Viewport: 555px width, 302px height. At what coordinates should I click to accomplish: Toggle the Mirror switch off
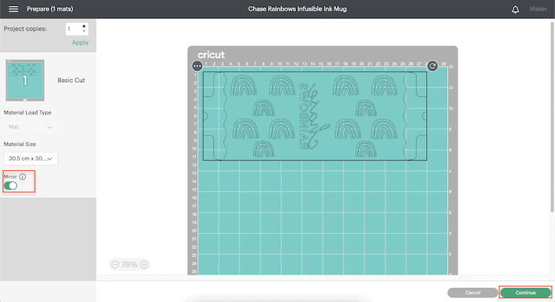coord(10,186)
